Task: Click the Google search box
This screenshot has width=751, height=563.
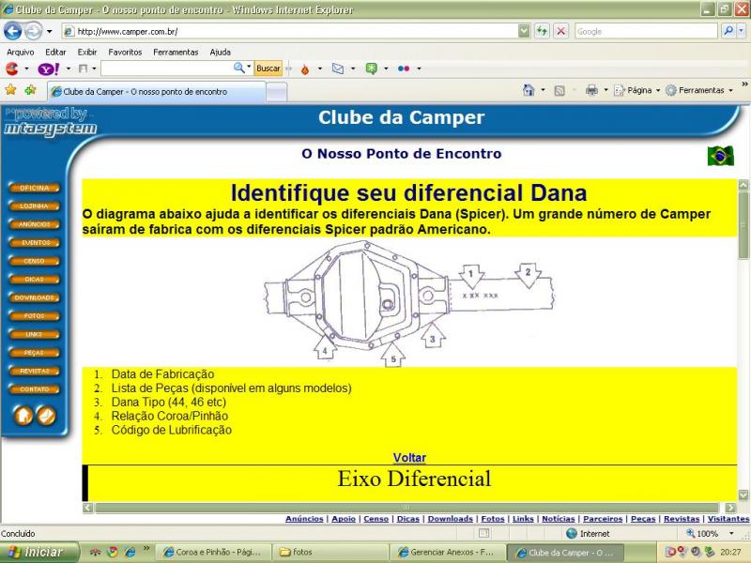Action: [x=646, y=31]
